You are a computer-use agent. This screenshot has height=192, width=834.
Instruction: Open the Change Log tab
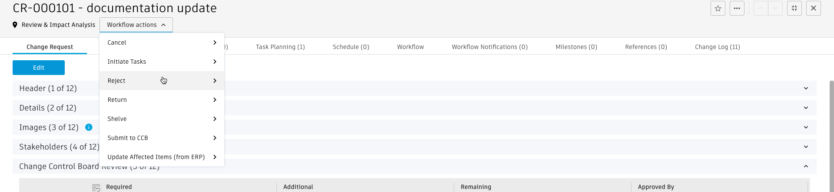click(x=717, y=47)
